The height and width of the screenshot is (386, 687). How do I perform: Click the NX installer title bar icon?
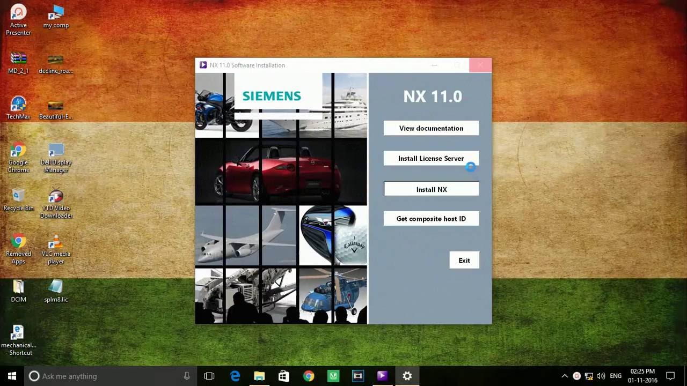point(203,65)
